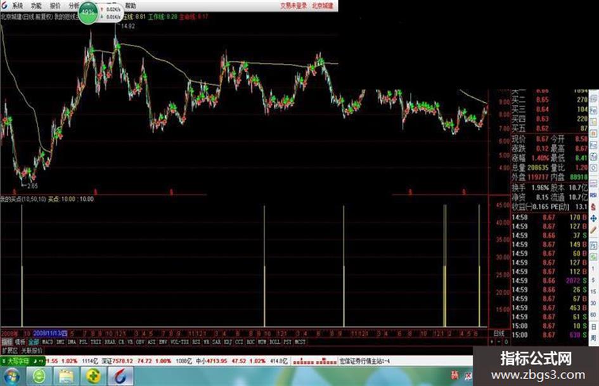Image resolution: width=599 pixels, height=386 pixels.
Task: Switch to the TRIX indicator
Action: [x=96, y=342]
